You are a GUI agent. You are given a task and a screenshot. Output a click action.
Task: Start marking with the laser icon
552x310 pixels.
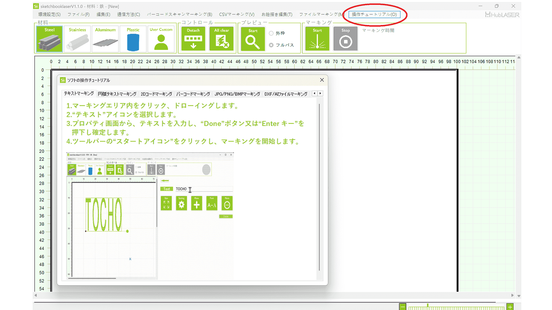317,39
